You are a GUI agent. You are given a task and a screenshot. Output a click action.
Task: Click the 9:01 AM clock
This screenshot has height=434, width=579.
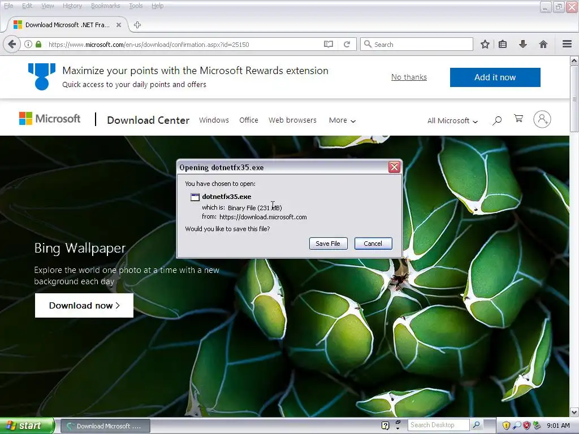point(558,426)
